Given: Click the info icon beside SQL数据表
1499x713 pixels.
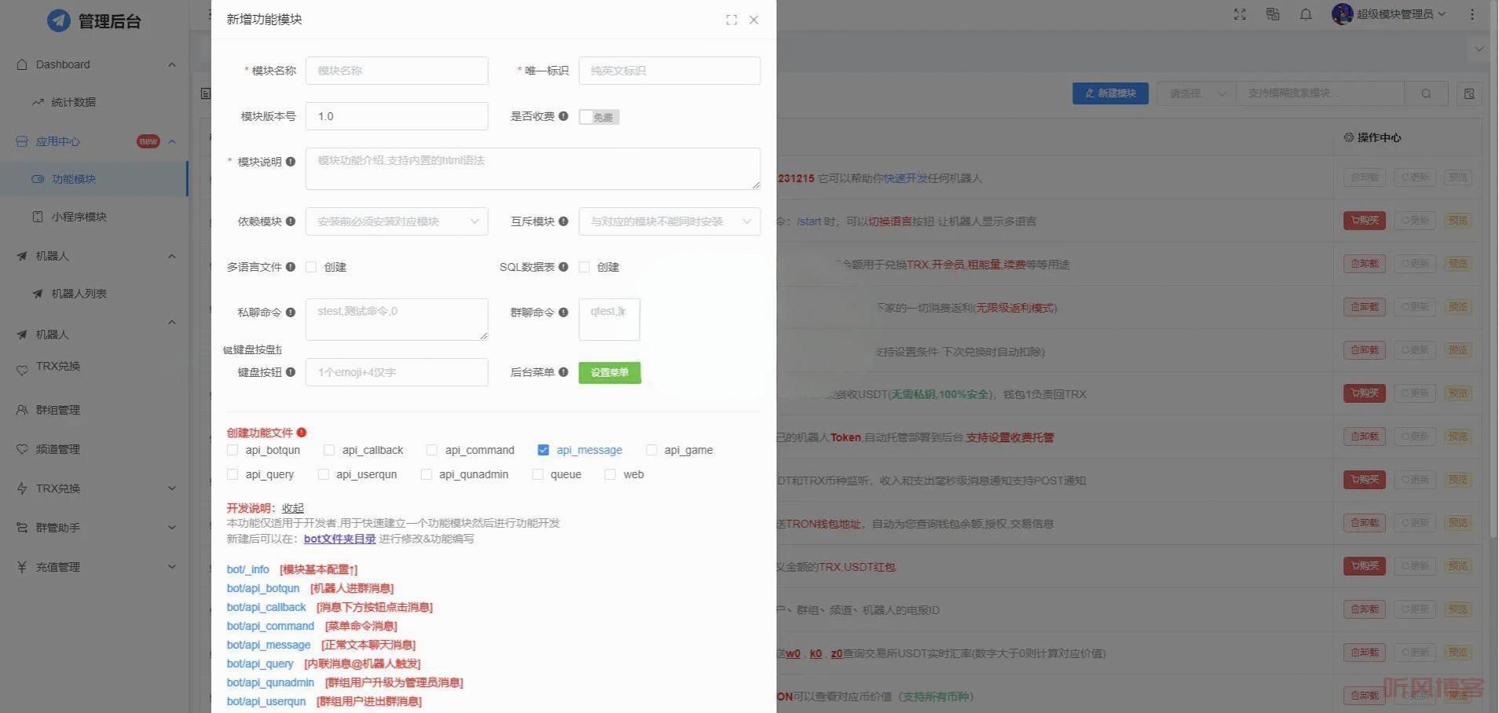Looking at the screenshot, I should pos(563,267).
